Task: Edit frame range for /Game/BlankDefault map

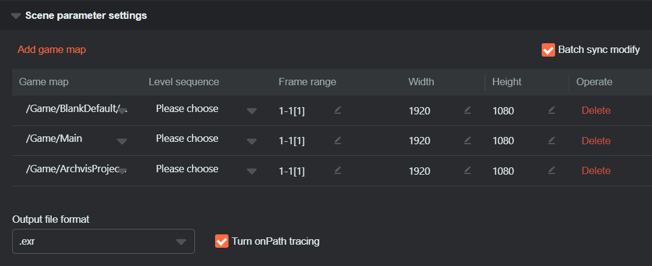Action: click(x=338, y=110)
